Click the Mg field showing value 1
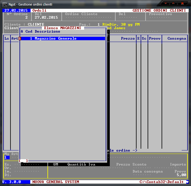Viewport: 191px width, 186px height. [7, 157]
